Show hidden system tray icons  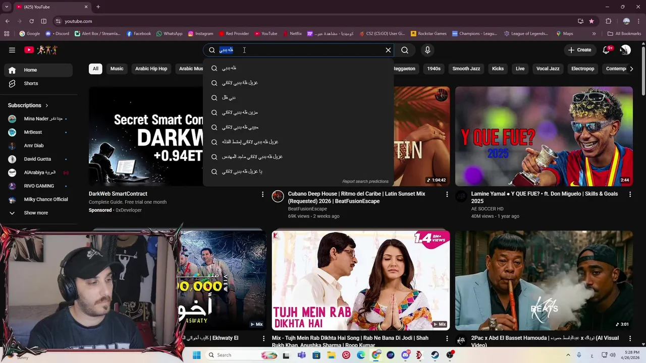point(568,355)
